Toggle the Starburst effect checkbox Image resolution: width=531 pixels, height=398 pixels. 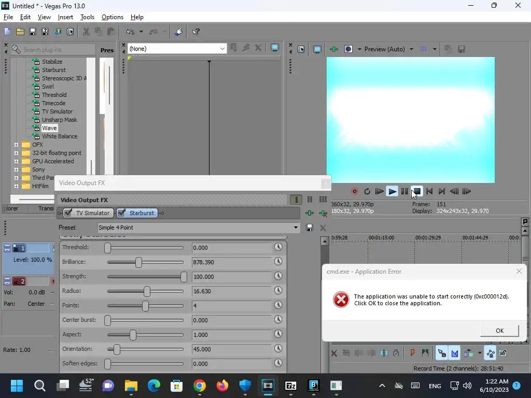(x=121, y=212)
